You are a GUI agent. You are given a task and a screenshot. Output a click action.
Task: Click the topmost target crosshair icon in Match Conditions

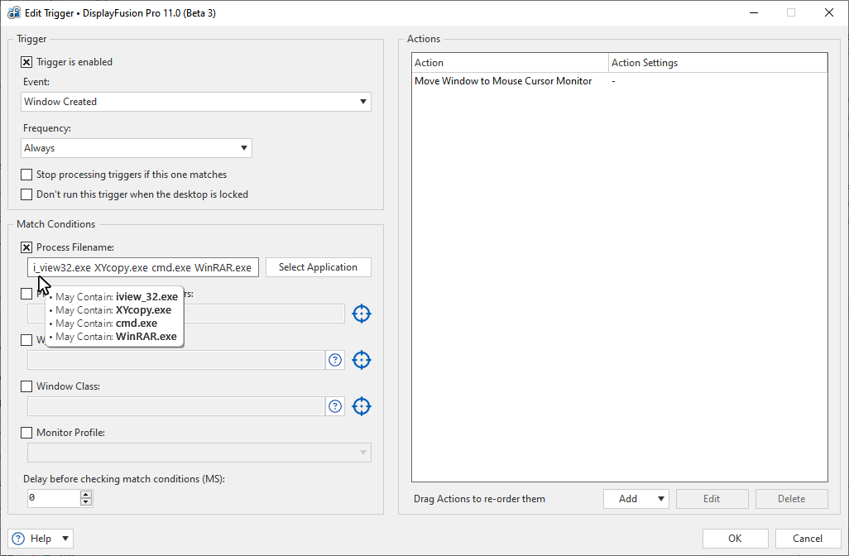pos(361,314)
